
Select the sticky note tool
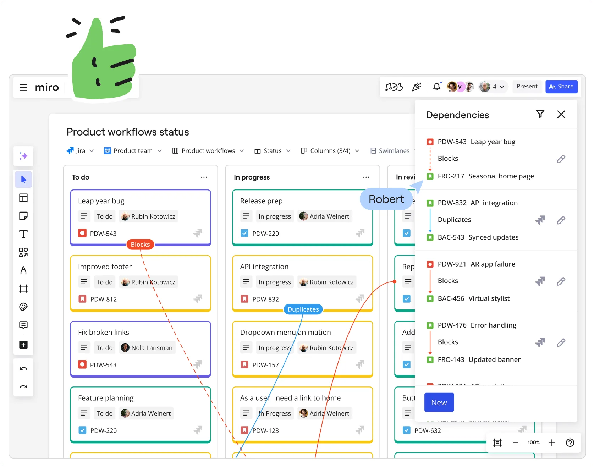coord(23,216)
